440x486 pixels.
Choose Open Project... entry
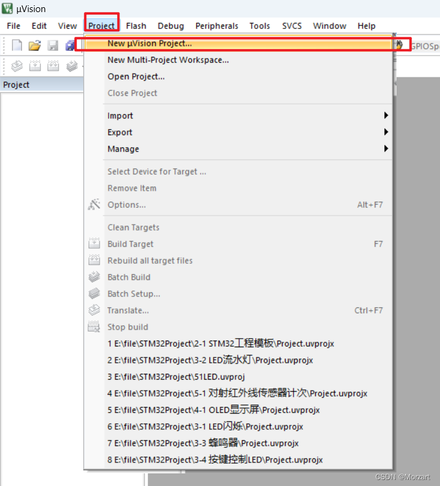[238, 77]
